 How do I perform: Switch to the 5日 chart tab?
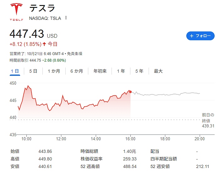(x=33, y=71)
